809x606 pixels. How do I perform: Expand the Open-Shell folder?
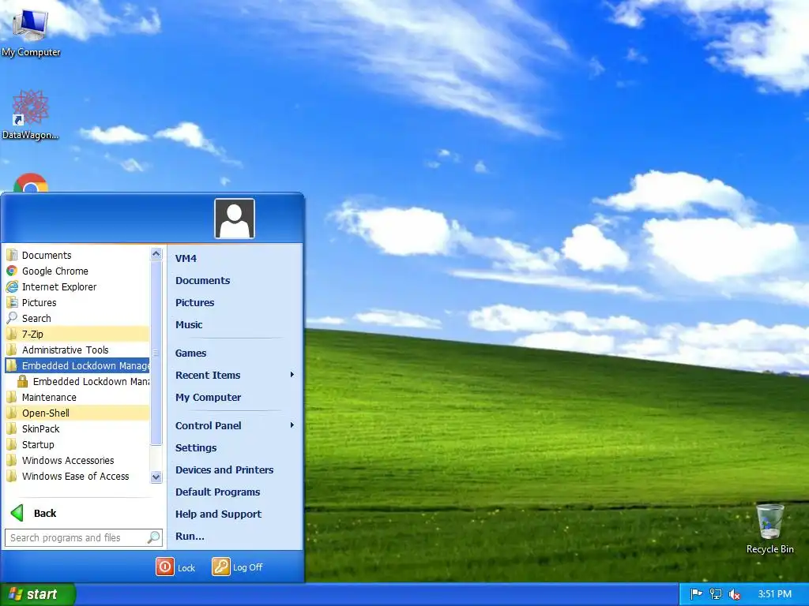pos(77,413)
